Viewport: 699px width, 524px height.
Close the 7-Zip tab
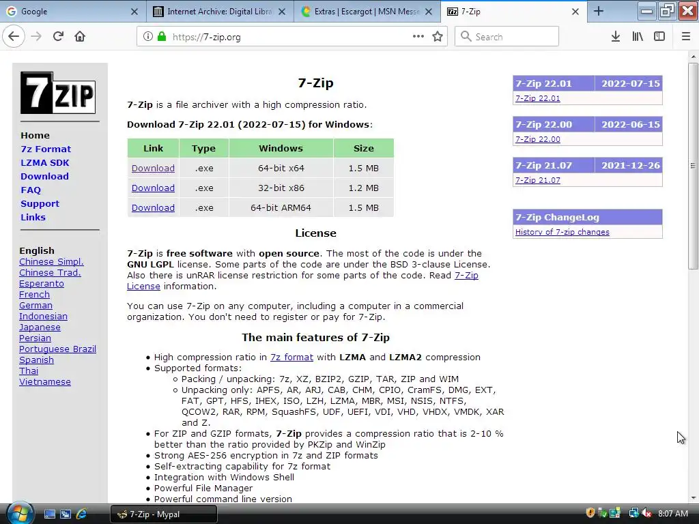click(x=575, y=12)
